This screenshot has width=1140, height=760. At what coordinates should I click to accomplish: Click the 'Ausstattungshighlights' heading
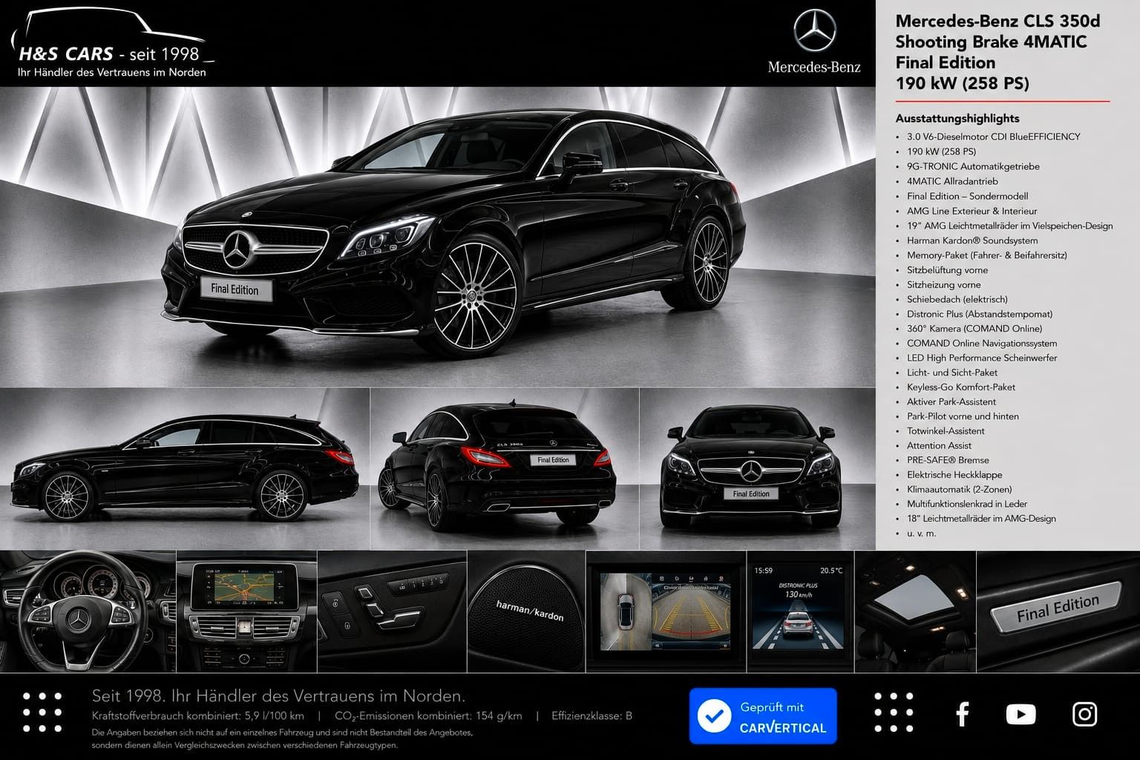point(957,118)
